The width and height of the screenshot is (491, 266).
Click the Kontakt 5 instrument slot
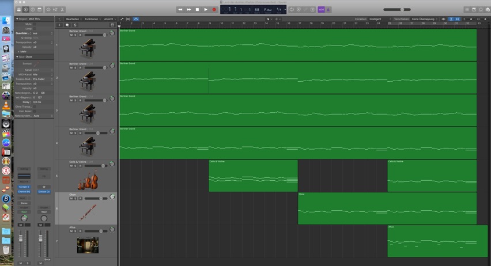[x=24, y=187]
